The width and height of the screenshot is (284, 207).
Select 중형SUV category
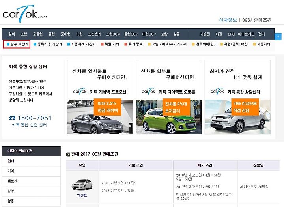coord(131,34)
